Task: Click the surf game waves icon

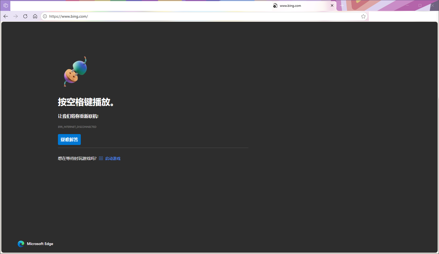Action: 101,158
